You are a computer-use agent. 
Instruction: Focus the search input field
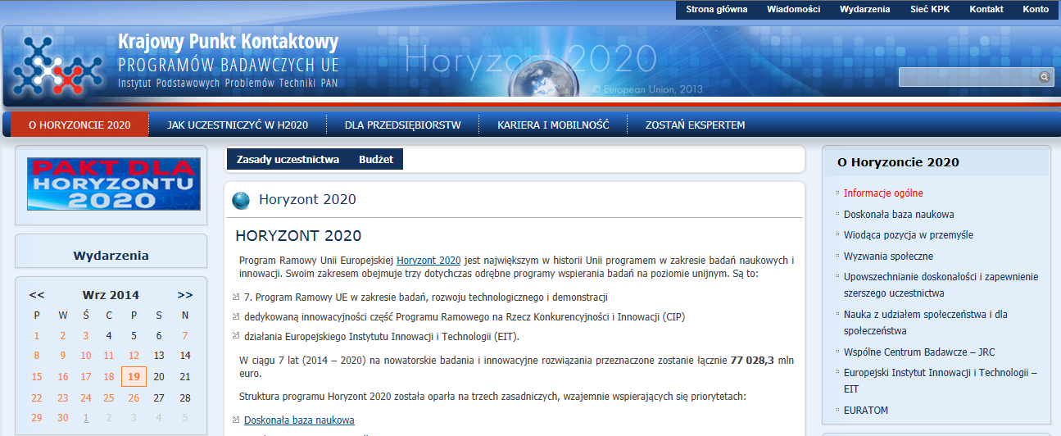968,77
